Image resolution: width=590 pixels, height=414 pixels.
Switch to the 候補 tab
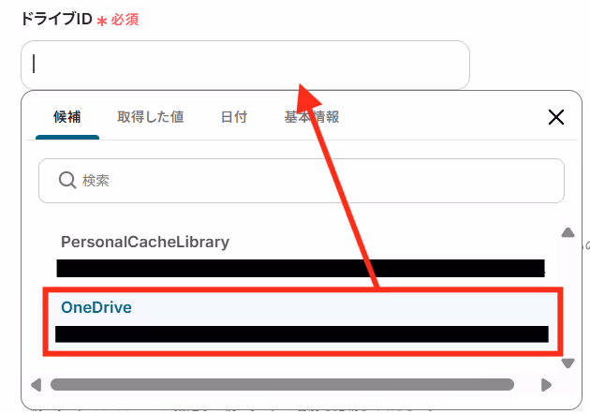(x=67, y=117)
